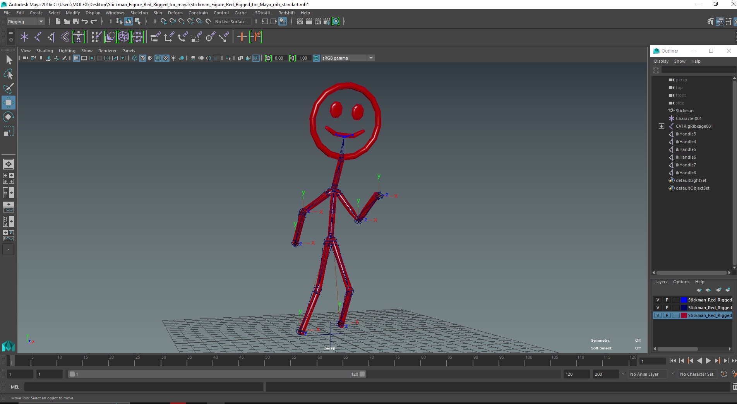
Task: Click the Create IK Handle shelf icon
Action: coord(51,37)
